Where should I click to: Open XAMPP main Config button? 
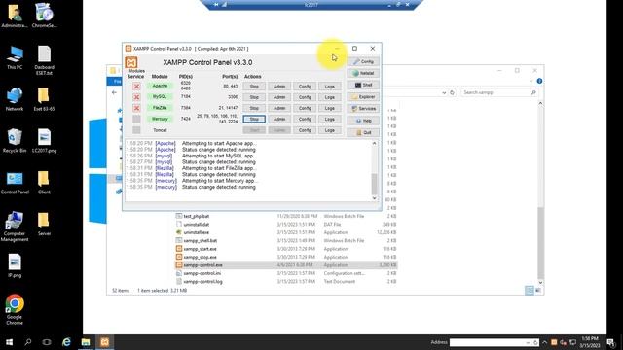click(363, 62)
